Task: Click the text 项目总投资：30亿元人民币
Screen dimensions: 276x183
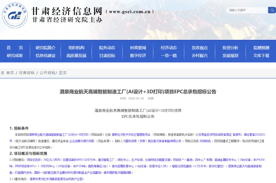Action: 43,160
